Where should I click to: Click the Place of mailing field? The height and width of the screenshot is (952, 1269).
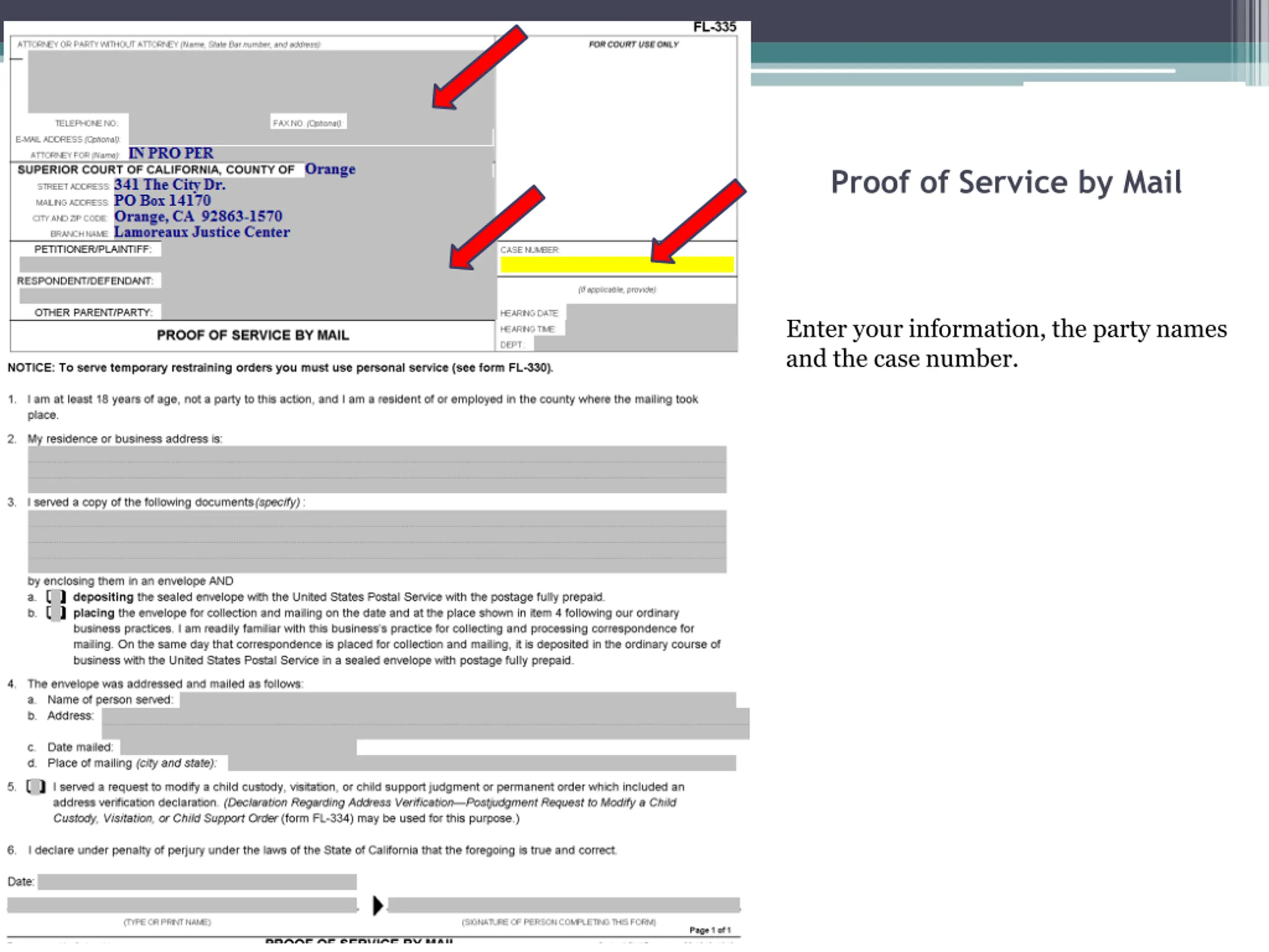(482, 763)
